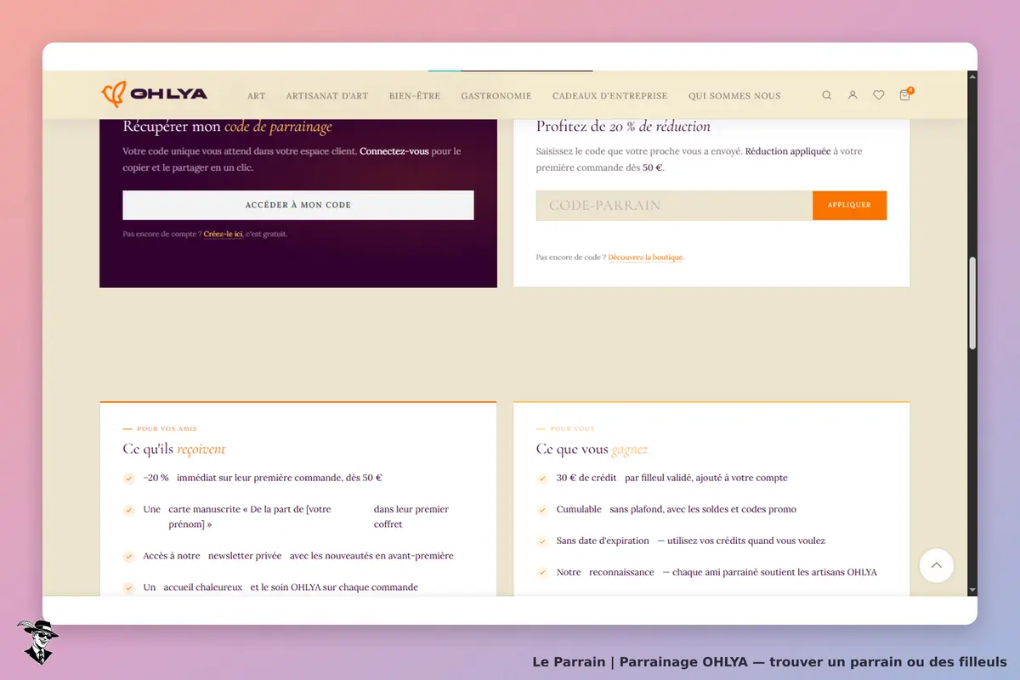Click the Connectez-vous link text

394,151
